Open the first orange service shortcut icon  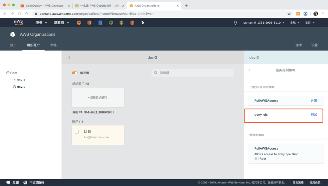(79, 23)
